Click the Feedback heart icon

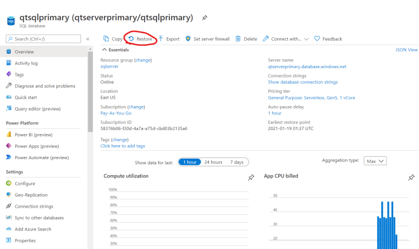317,39
